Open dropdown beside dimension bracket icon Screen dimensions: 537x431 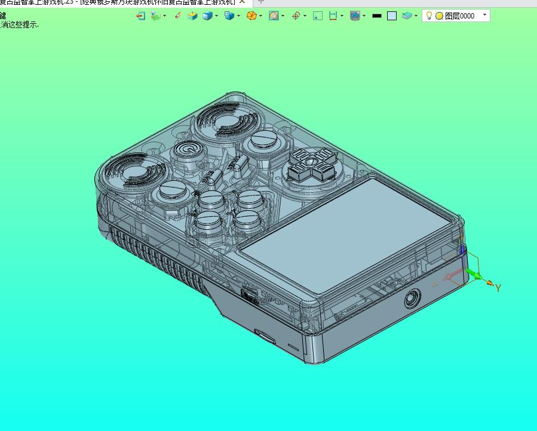click(342, 16)
